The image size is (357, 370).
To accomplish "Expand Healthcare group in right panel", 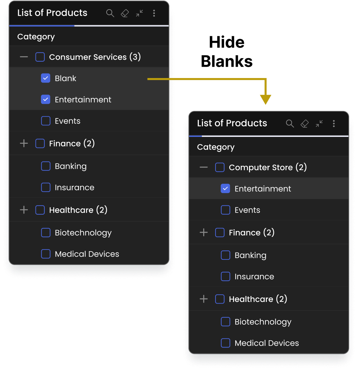I will [204, 299].
